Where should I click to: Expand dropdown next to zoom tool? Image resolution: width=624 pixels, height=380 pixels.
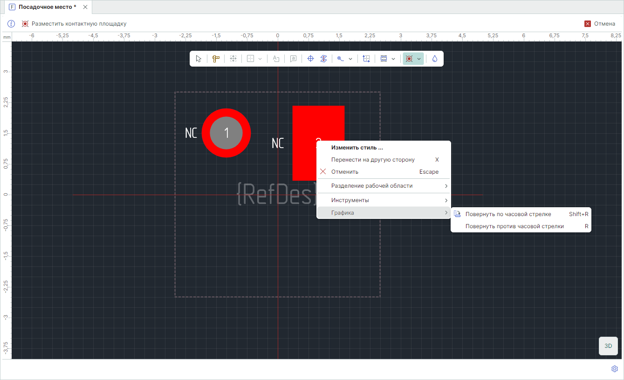click(350, 59)
